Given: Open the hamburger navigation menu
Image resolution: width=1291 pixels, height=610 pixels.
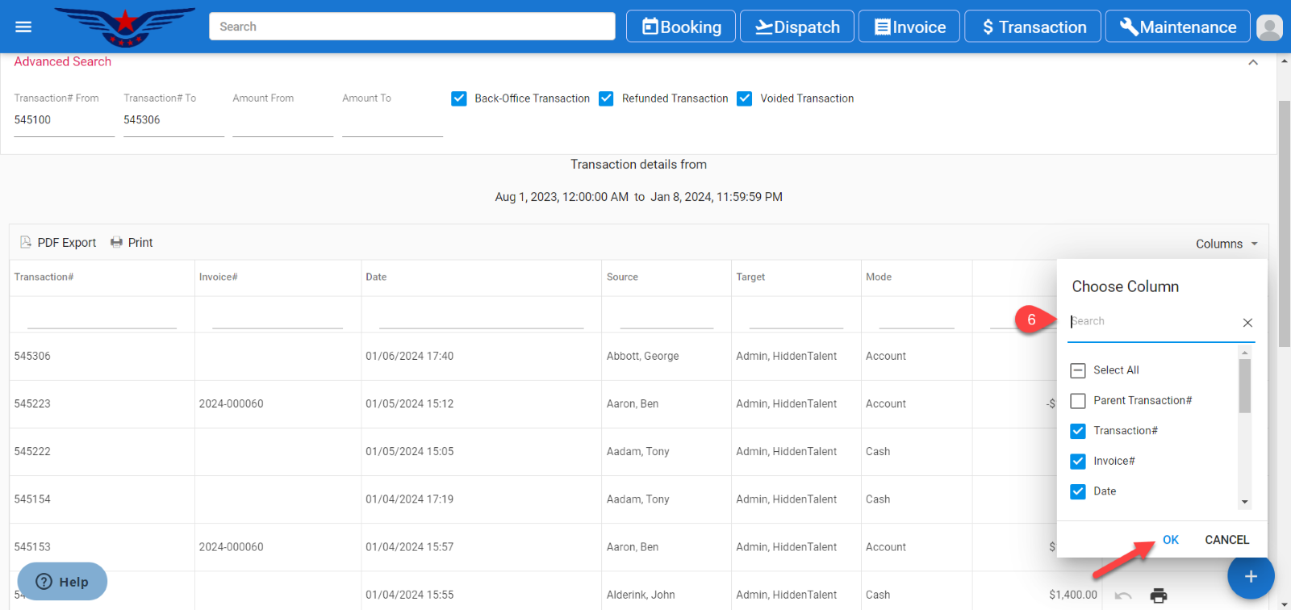Looking at the screenshot, I should 23,27.
